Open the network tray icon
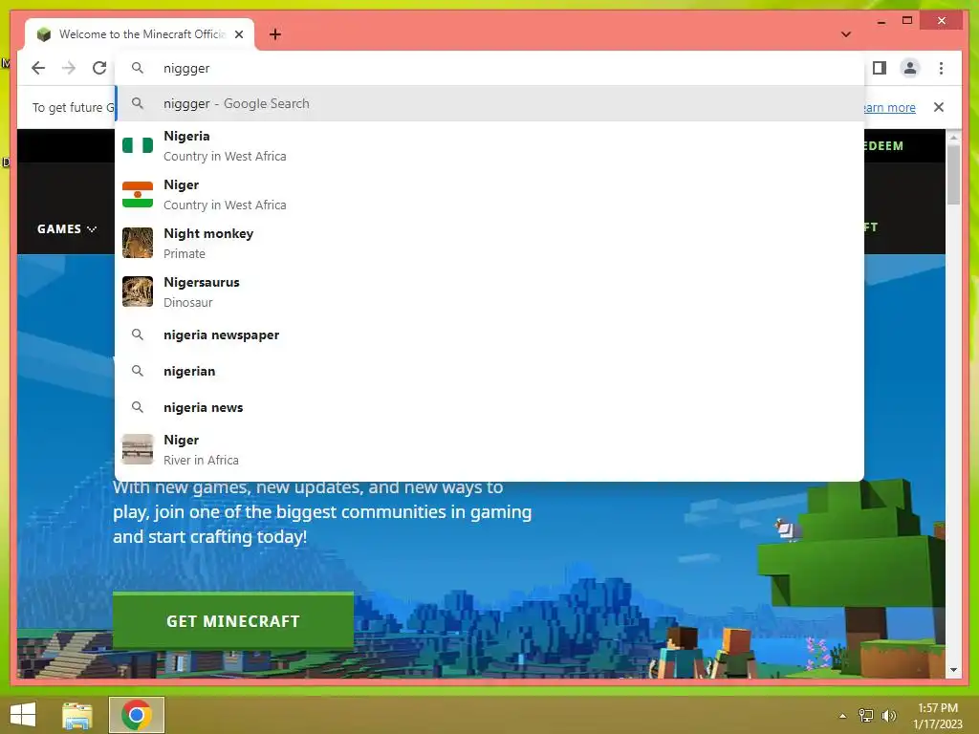 click(866, 716)
